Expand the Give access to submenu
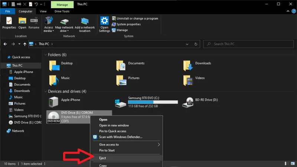The height and width of the screenshot is (167, 297). tap(127, 144)
